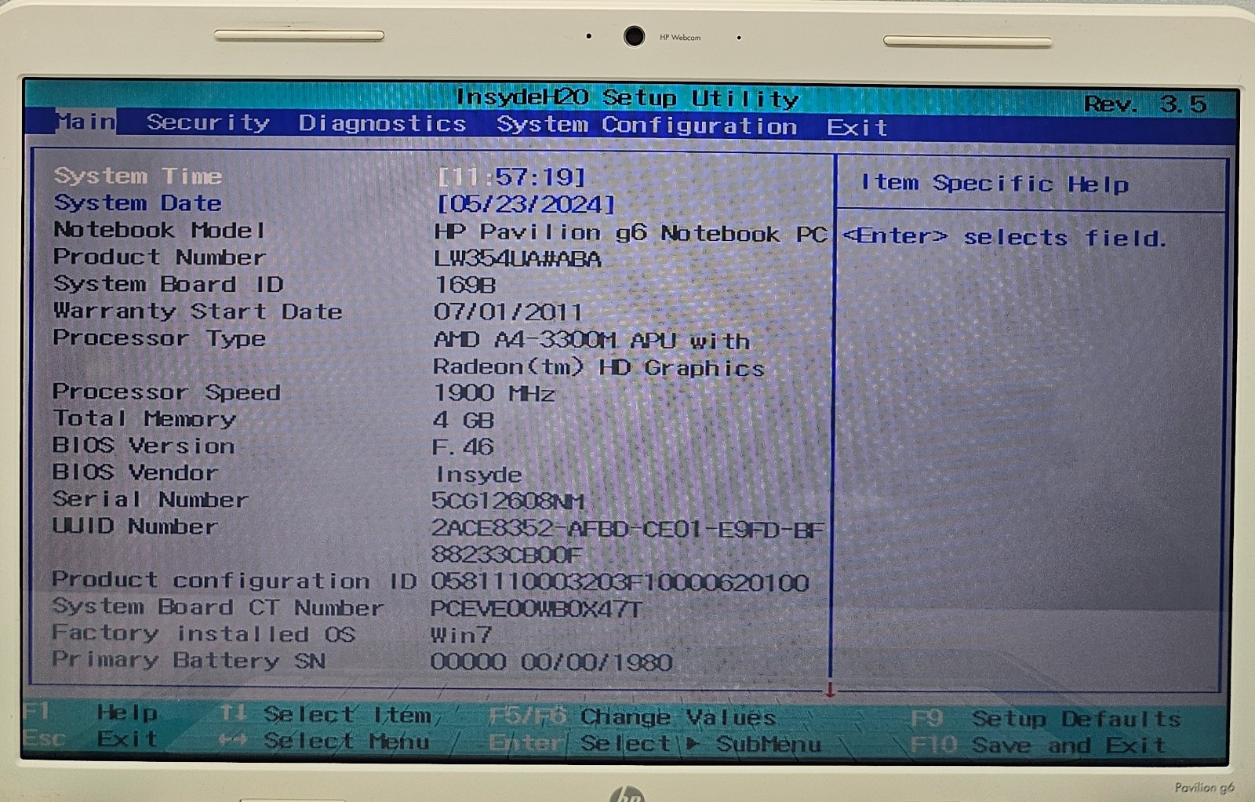Click the 88233CB00F UUID continuation line
The image size is (1255, 802).
pos(507,555)
